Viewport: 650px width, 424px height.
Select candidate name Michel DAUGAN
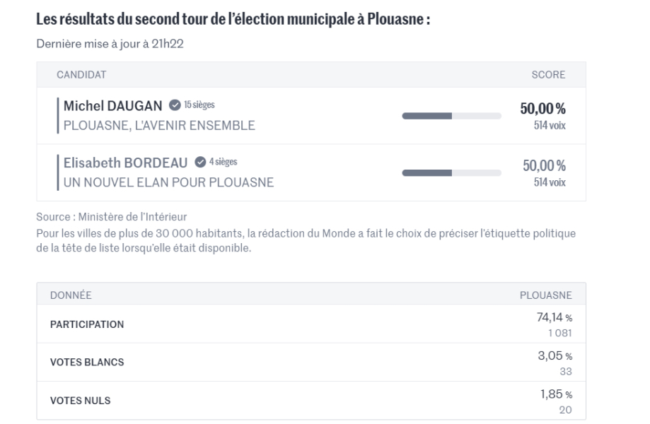point(113,105)
